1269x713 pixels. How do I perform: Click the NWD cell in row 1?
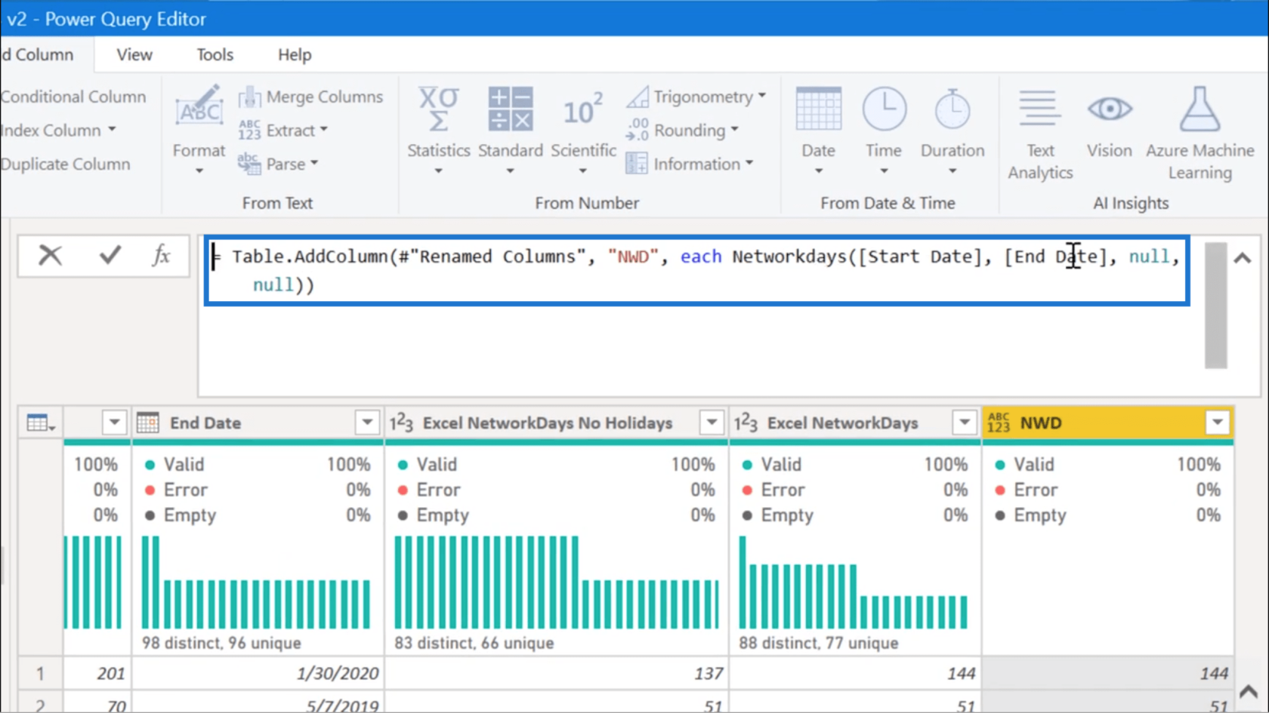1107,673
